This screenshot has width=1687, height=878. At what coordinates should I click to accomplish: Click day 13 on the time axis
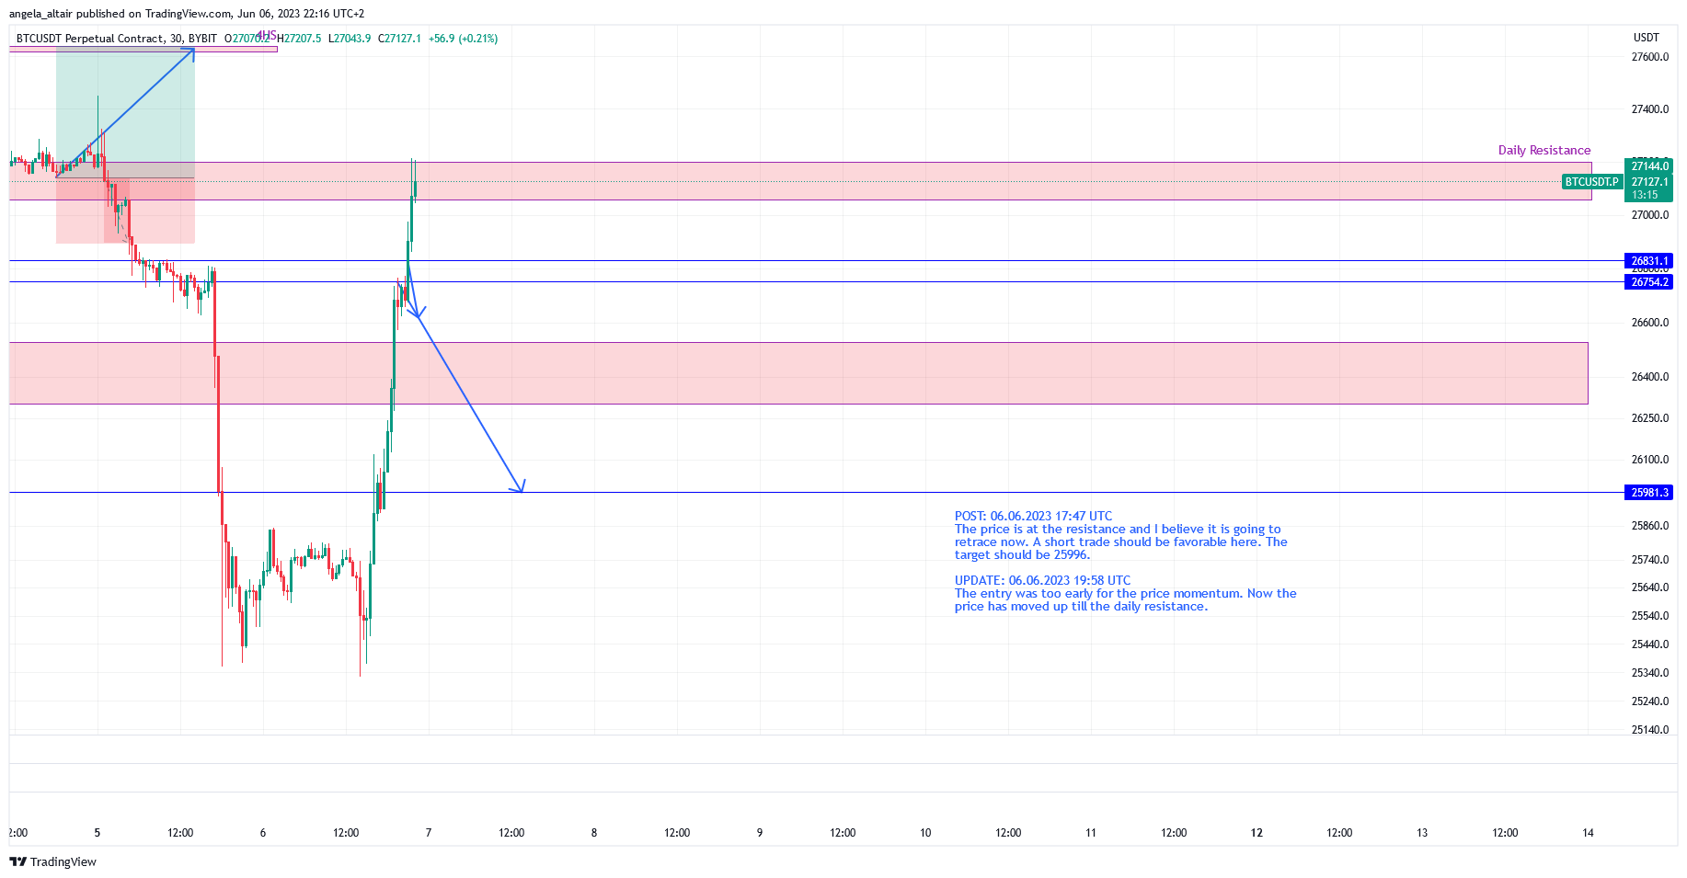pos(1422,833)
